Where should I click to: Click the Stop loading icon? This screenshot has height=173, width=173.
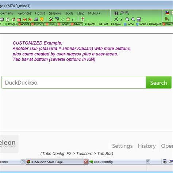(x=2, y=19)
